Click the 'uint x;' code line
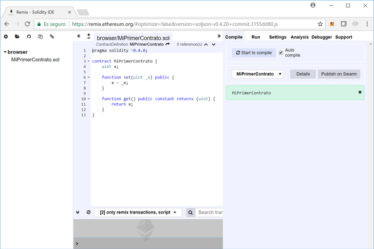 (x=110, y=67)
